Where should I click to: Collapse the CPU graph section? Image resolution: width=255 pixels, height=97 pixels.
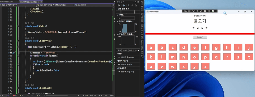(118, 34)
